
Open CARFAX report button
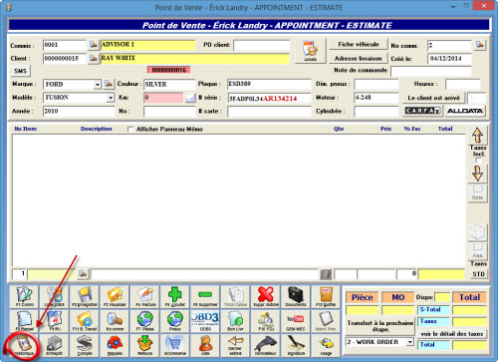(x=422, y=111)
